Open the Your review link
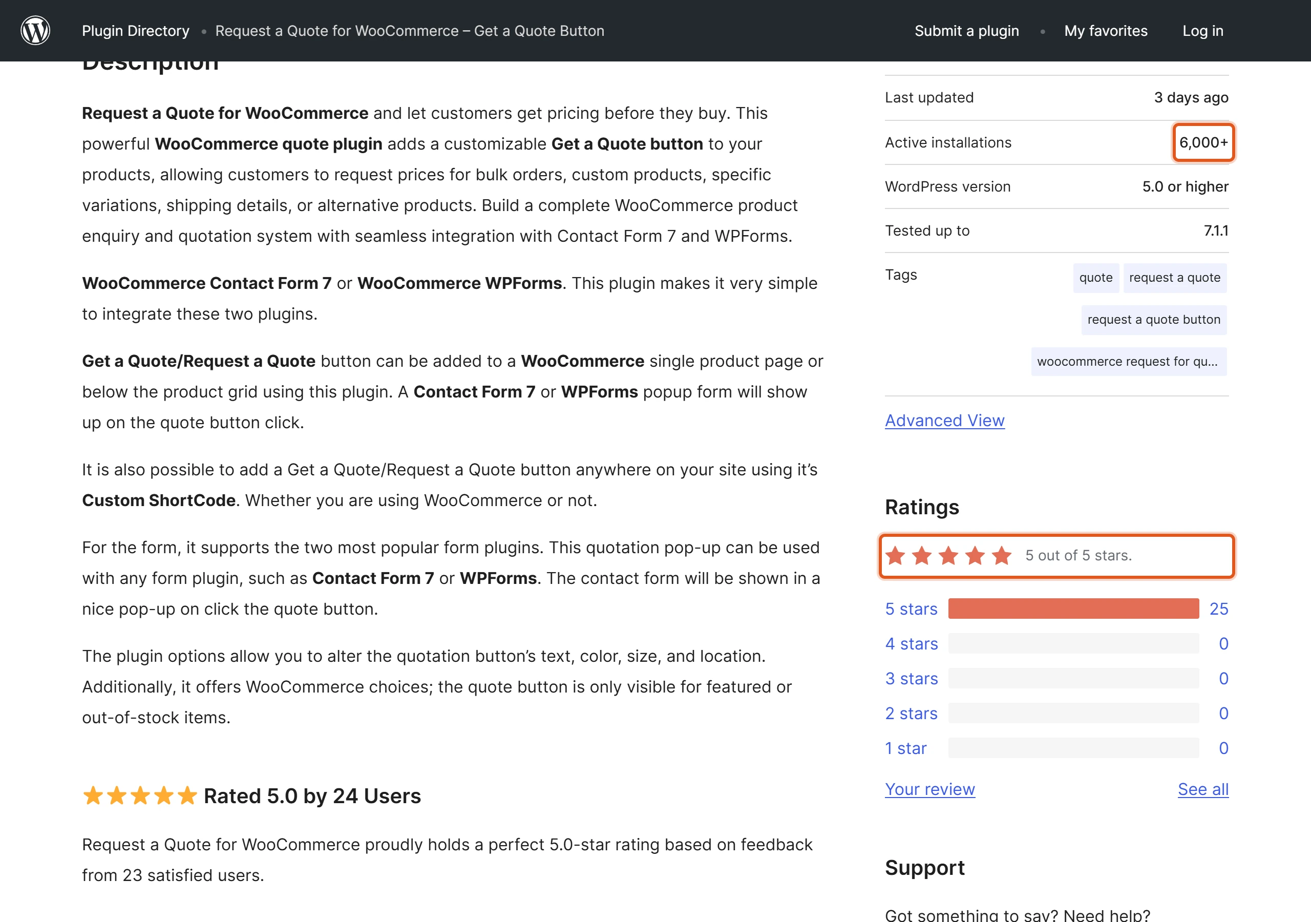 pyautogui.click(x=929, y=789)
